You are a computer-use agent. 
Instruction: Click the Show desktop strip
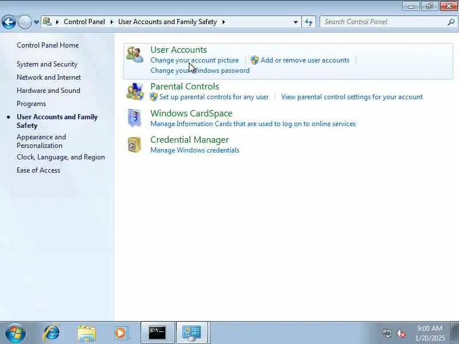click(455, 333)
